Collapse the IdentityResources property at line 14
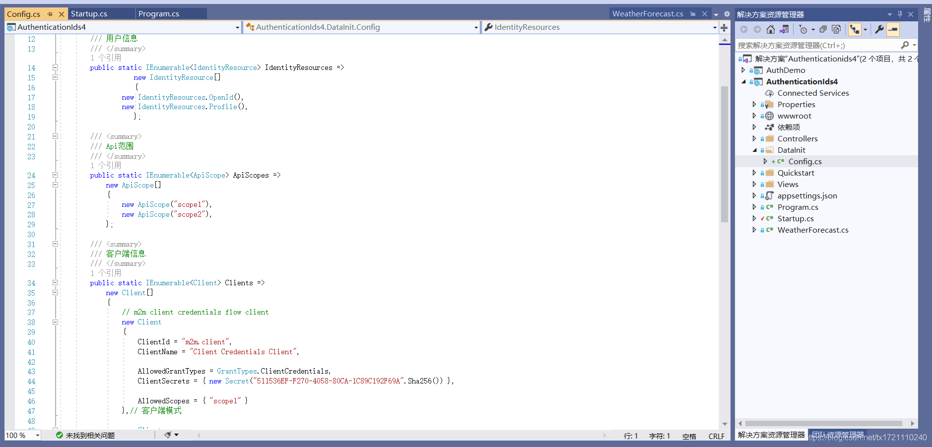932x447 pixels. pos(55,67)
